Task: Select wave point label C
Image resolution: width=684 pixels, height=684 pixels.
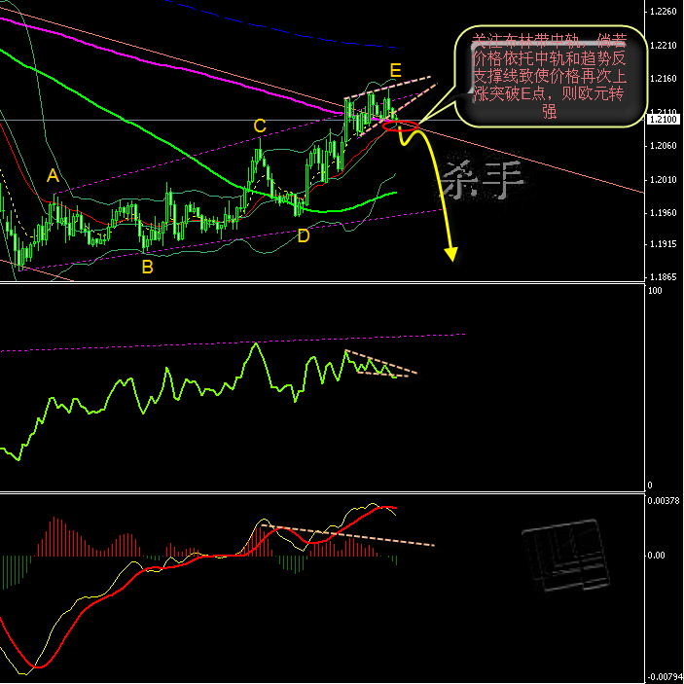Action: 260,126
